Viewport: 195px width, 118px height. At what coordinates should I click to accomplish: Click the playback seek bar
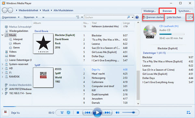pos(97,106)
